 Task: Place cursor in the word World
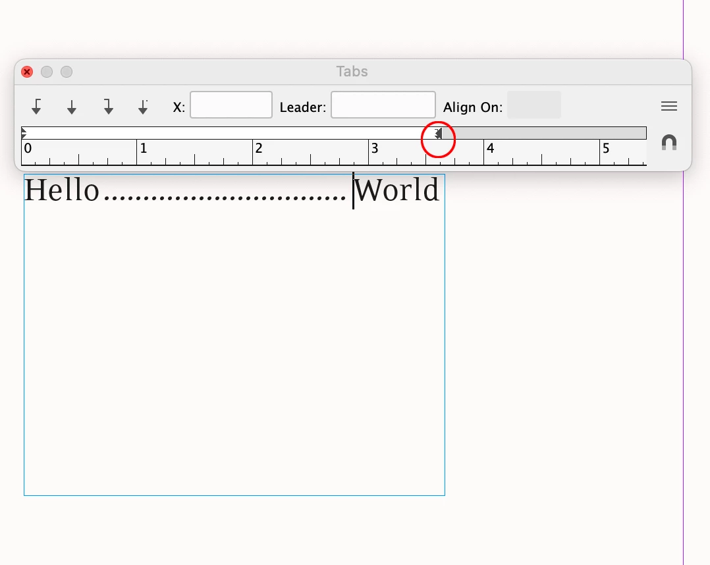point(396,190)
